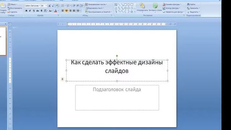Click the Find (Найти) button
The height and width of the screenshot is (130, 231).
tap(191, 4)
